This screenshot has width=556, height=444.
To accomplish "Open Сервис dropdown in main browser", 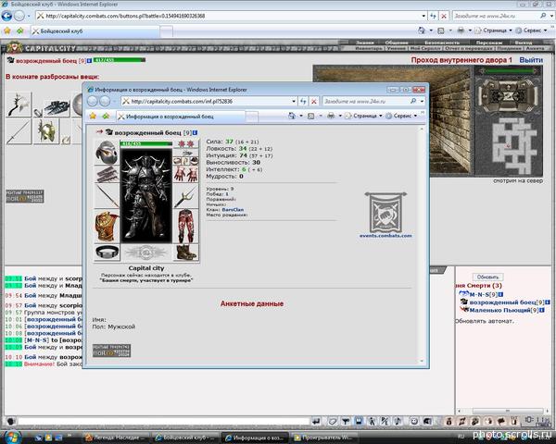I will click(x=531, y=31).
